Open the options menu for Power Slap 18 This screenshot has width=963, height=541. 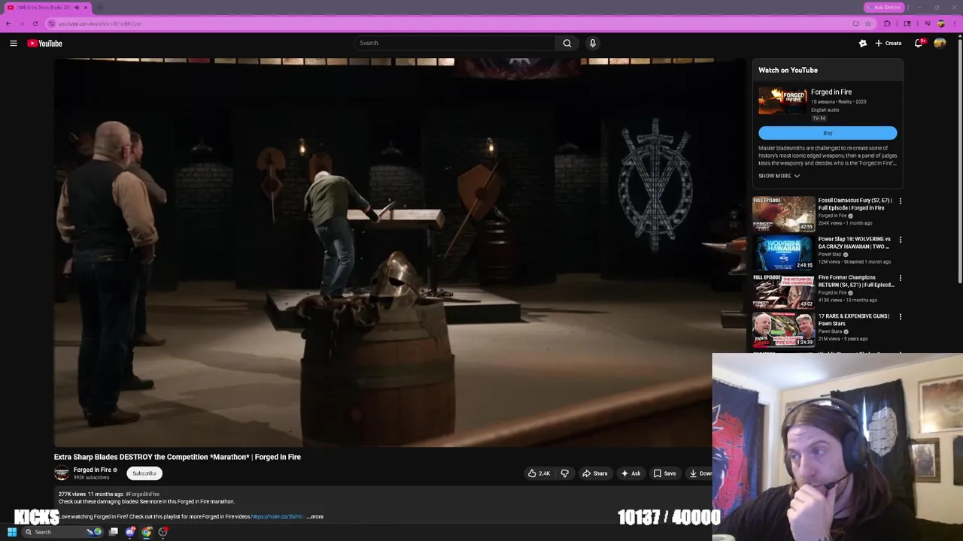pyautogui.click(x=900, y=240)
